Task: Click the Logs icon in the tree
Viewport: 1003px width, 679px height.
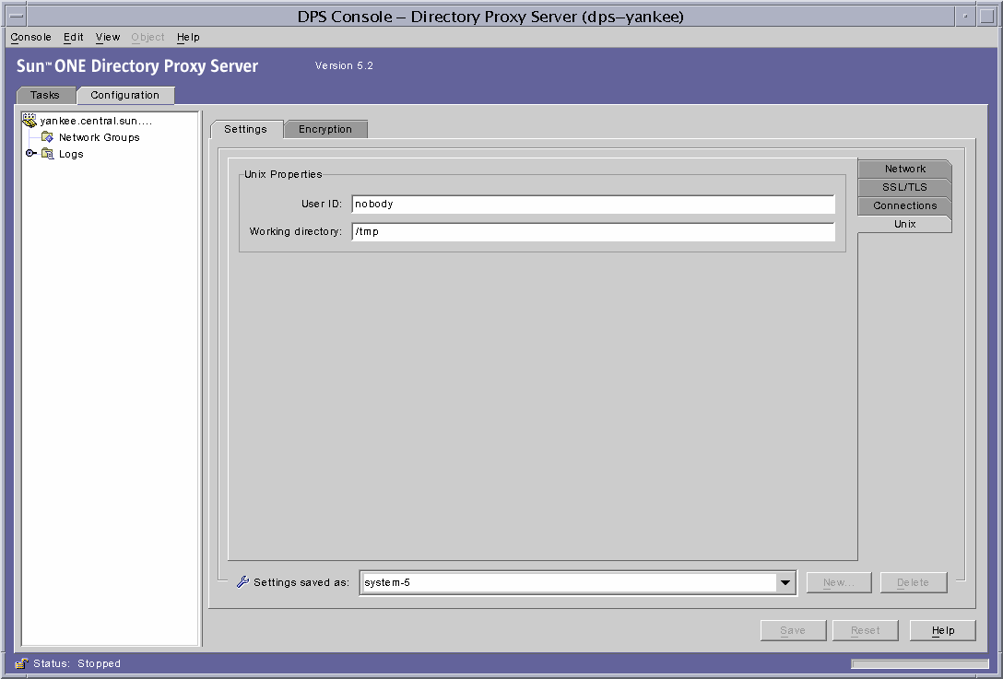Action: [49, 154]
